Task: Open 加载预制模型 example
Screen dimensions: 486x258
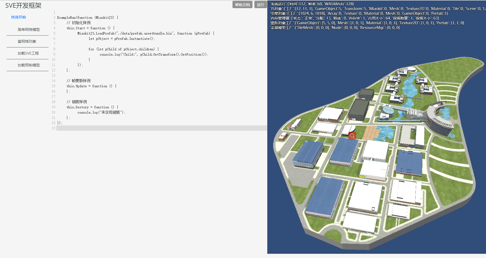Action: pyautogui.click(x=28, y=65)
